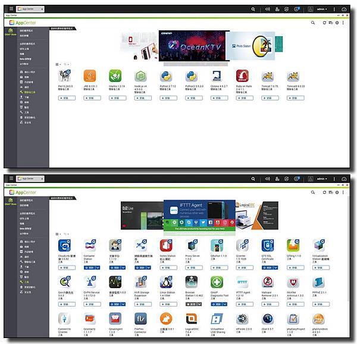
Task: Select QTS essentials category in bottom window sidebar
Action: [x=24, y=219]
